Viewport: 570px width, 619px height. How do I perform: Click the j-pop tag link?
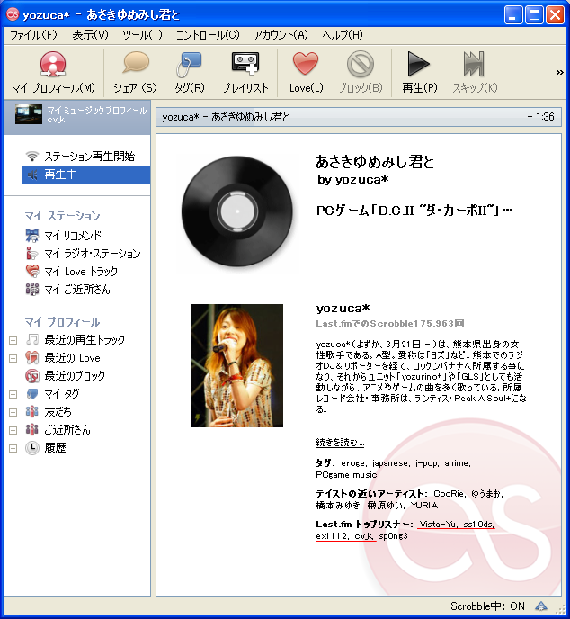(x=427, y=463)
